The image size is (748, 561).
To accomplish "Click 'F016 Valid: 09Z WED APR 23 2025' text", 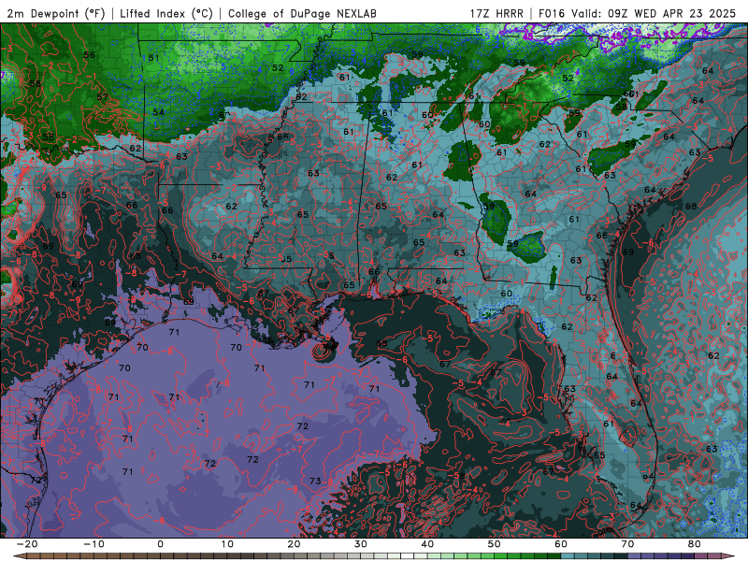I will coord(637,14).
